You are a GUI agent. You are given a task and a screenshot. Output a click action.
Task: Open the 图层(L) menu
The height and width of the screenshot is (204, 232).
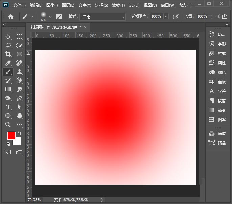click(68, 5)
